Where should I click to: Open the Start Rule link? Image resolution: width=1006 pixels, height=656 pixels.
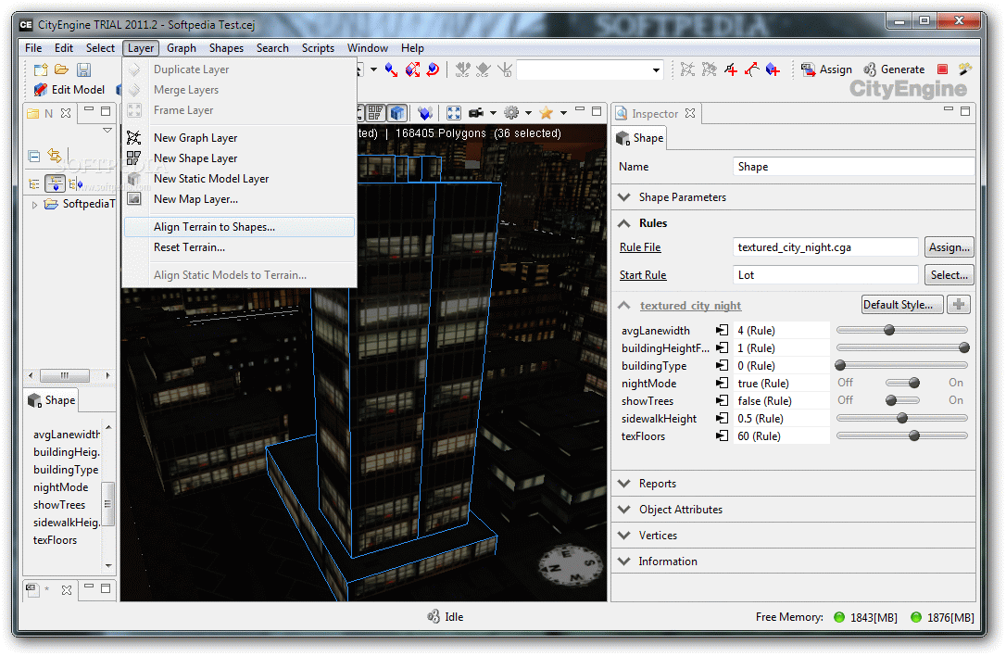pos(643,275)
